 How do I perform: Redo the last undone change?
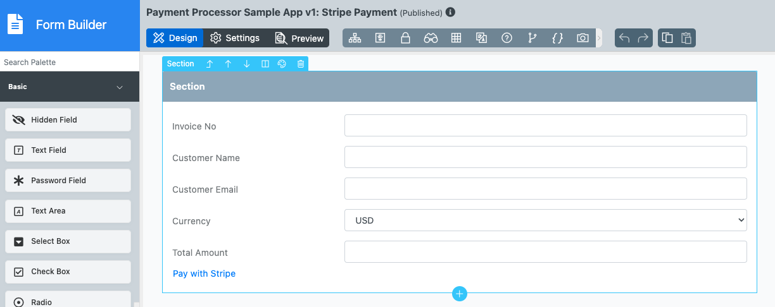[643, 38]
